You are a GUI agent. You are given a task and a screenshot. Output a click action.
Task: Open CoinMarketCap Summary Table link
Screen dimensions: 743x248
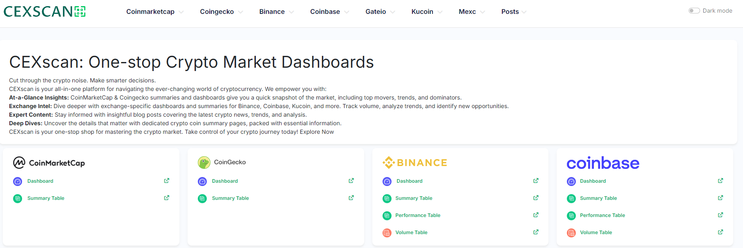click(46, 198)
